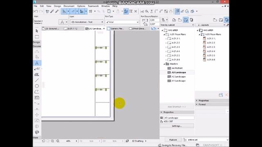Screen dimensions: 262x147
Task: Select A1 Landscape master layout
Action: point(178,81)
